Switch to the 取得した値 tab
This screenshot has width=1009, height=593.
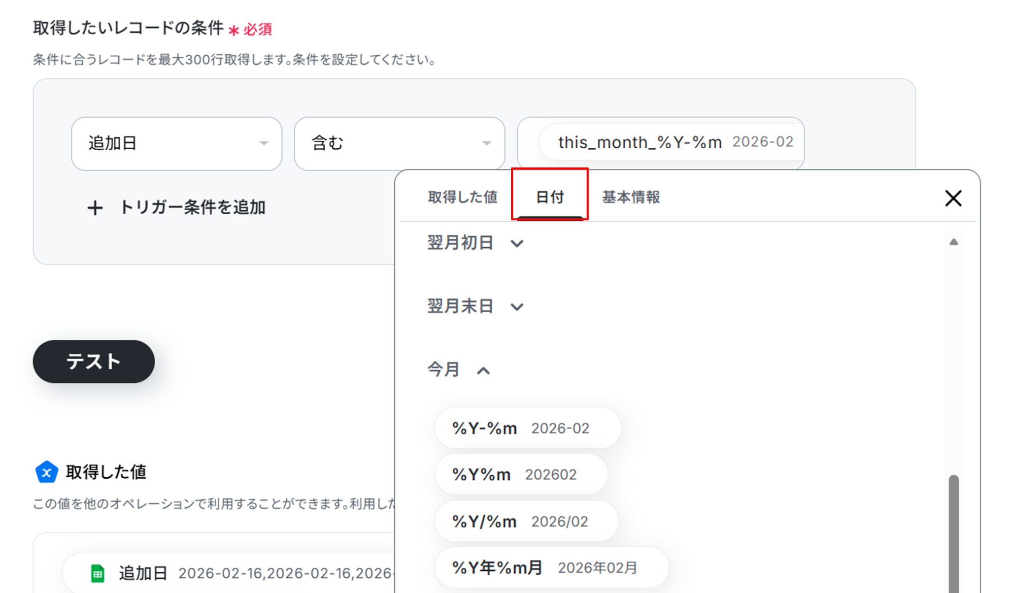(462, 197)
